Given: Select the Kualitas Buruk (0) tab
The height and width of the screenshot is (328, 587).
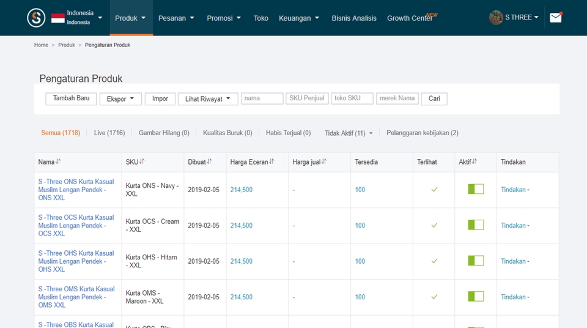Looking at the screenshot, I should [227, 133].
